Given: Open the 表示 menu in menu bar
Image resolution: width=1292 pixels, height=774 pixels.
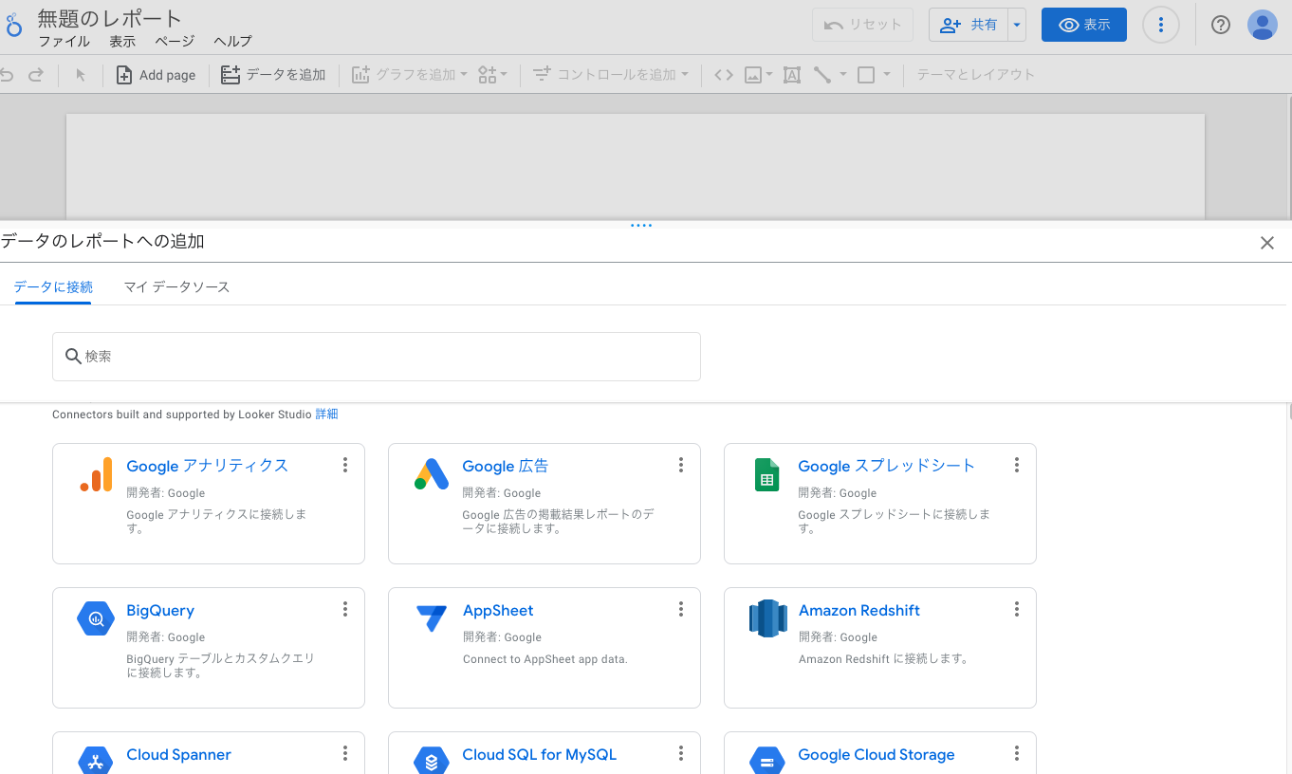Looking at the screenshot, I should click(x=122, y=42).
